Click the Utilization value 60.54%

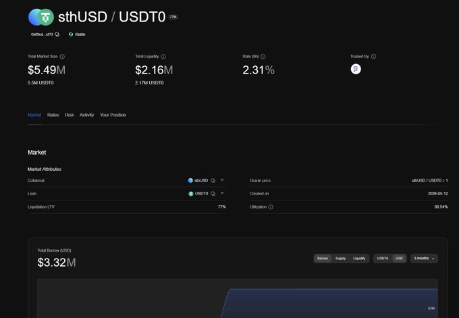tap(441, 207)
